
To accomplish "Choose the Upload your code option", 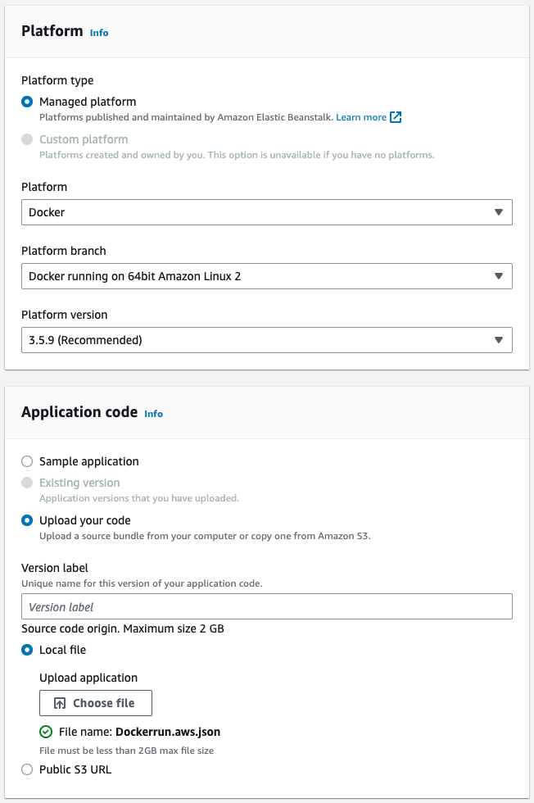I will point(28,520).
